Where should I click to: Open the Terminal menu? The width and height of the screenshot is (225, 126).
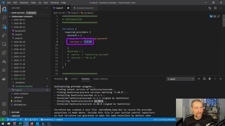pos(54,2)
